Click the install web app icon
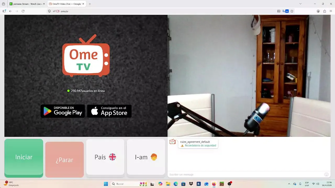The height and width of the screenshot is (188, 335). pyautogui.click(x=279, y=11)
